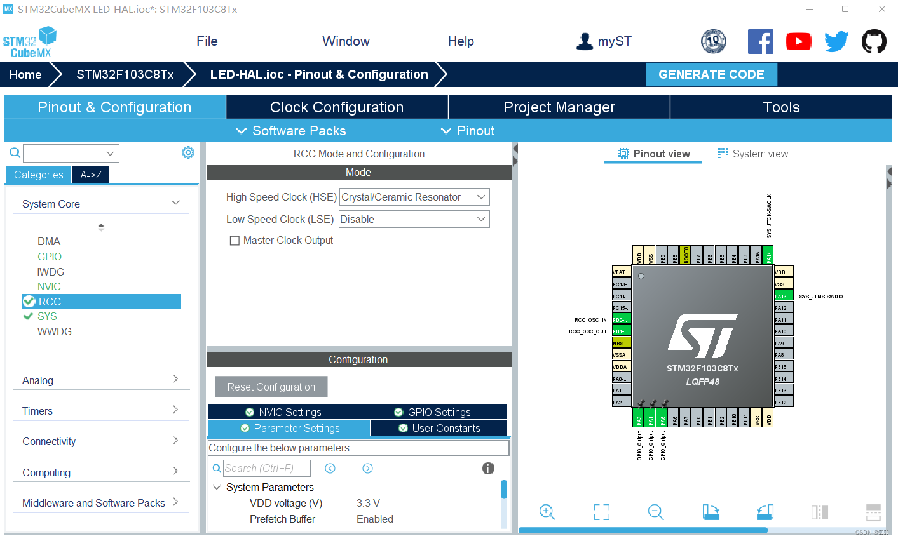Open the Software Packs dropdown menu
The width and height of the screenshot is (898, 541).
pyautogui.click(x=291, y=131)
